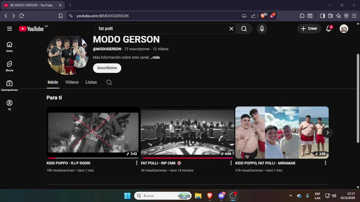Viewport: 360px width, 202px height.
Task: Click the browser address bar URL
Action: point(102,16)
